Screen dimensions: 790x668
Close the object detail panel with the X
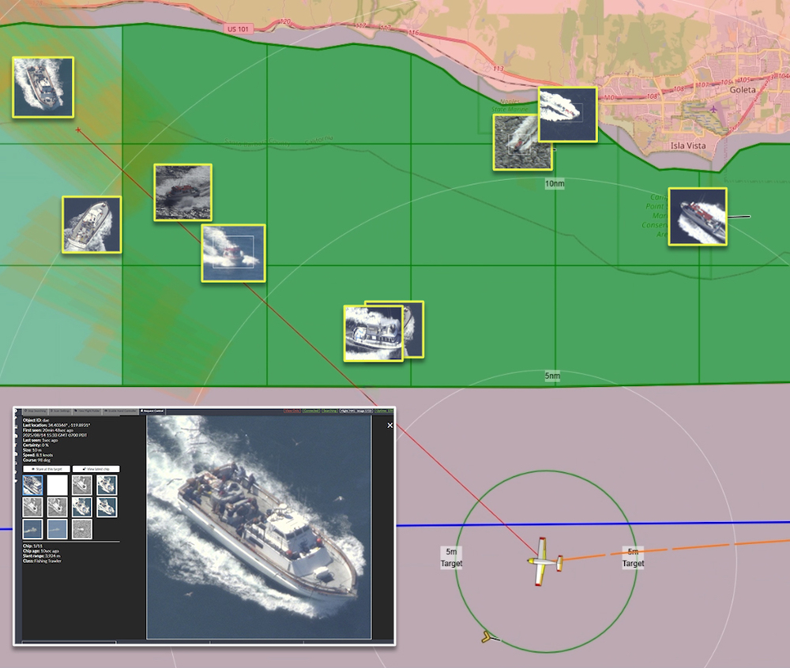click(389, 426)
